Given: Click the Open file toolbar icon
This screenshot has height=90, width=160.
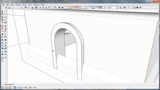Looking at the screenshot, I should point(6,7).
